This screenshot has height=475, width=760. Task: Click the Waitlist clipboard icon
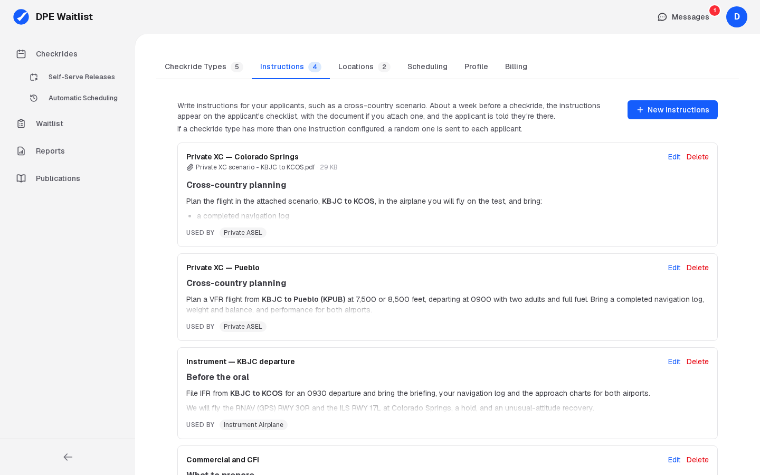[21, 123]
